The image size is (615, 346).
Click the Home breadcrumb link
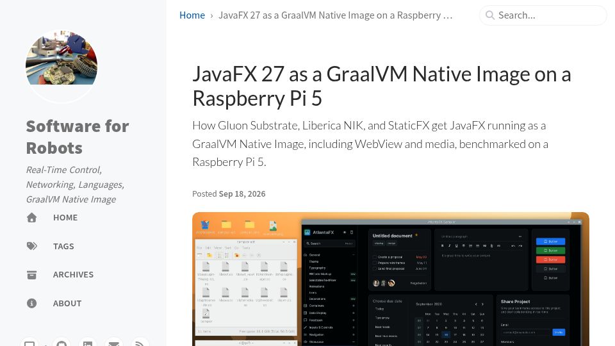(192, 15)
